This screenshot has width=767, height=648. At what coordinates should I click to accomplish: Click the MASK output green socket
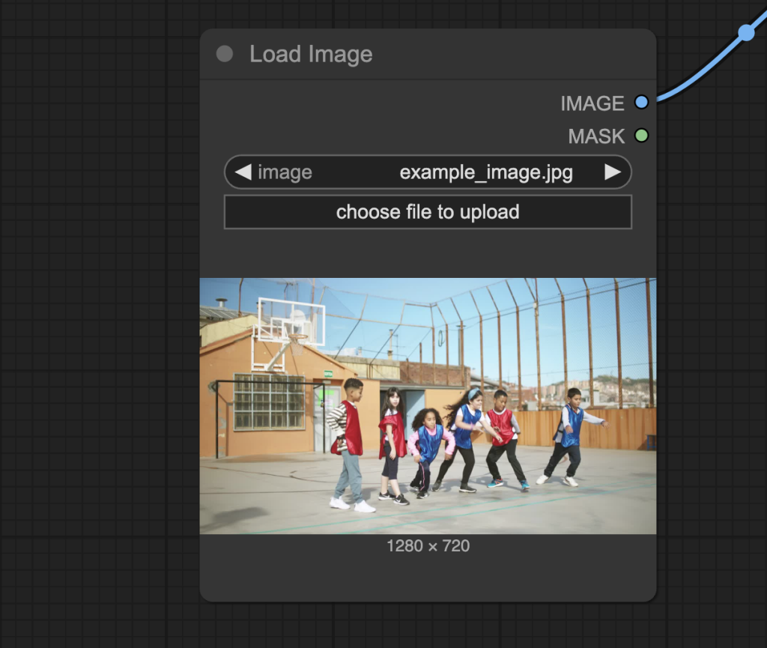pos(641,136)
